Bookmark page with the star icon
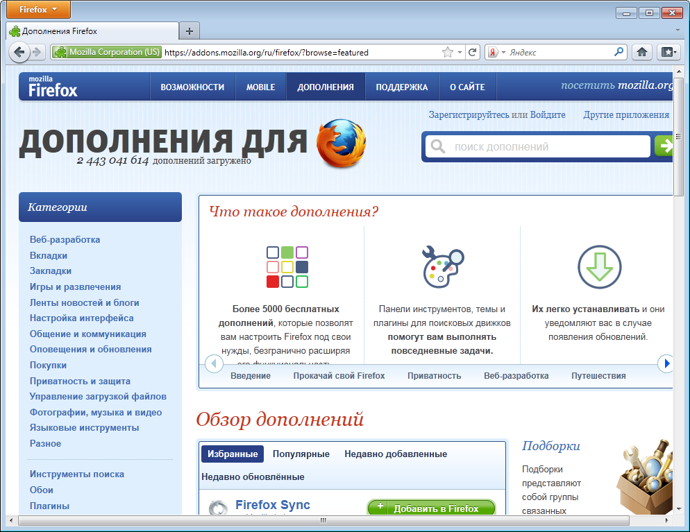The height and width of the screenshot is (532, 690). pyautogui.click(x=448, y=52)
